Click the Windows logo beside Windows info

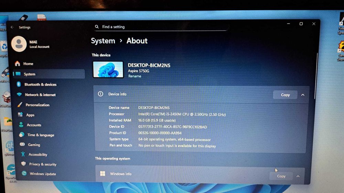coord(103,173)
